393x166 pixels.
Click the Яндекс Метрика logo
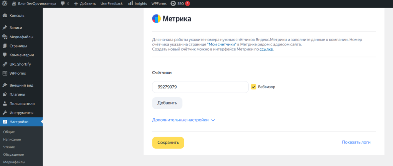(157, 19)
